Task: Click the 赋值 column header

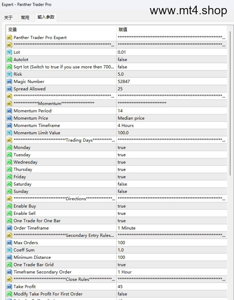Action: tap(172, 29)
